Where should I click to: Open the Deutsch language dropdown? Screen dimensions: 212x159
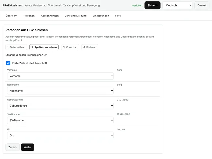[177, 5]
